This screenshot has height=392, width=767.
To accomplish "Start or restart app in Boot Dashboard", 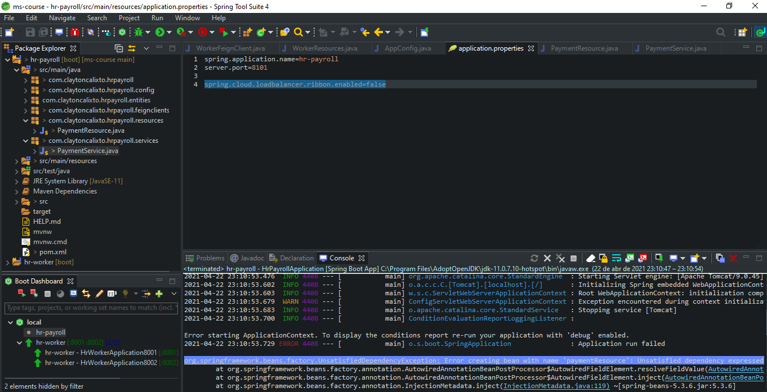I will click(x=21, y=294).
